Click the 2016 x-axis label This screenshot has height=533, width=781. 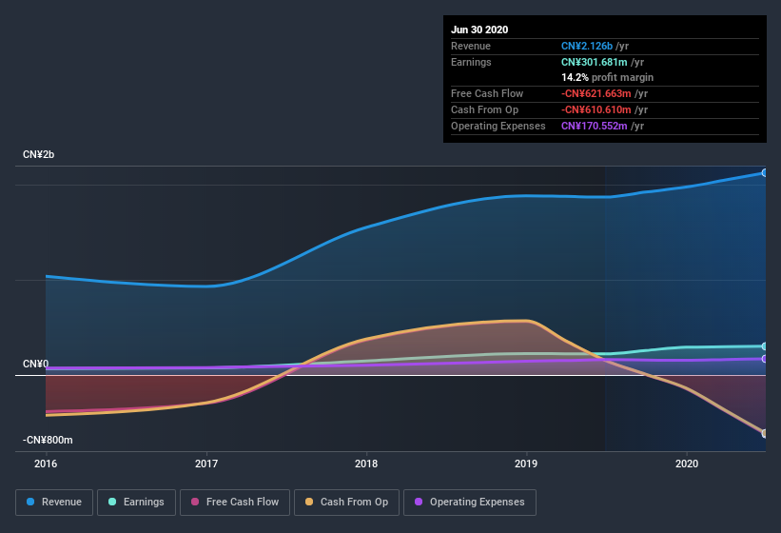click(46, 464)
